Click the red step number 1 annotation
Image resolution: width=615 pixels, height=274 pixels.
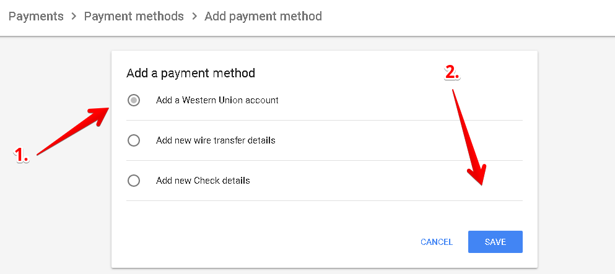point(22,155)
